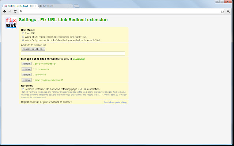234x146 pixels.
Task: Click the enable Fix-URL on button
Action: [x=33, y=49]
